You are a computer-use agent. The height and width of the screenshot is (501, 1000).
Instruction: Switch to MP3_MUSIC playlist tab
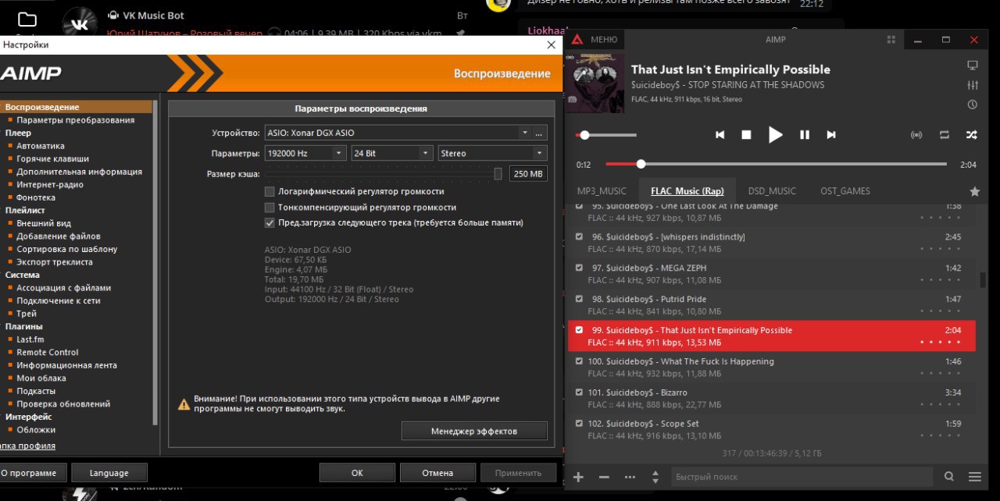(602, 191)
